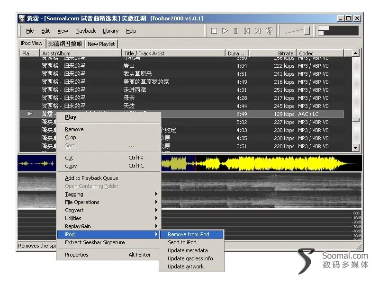This screenshot has width=379, height=284.
Task: Open the Library menu
Action: (111, 31)
